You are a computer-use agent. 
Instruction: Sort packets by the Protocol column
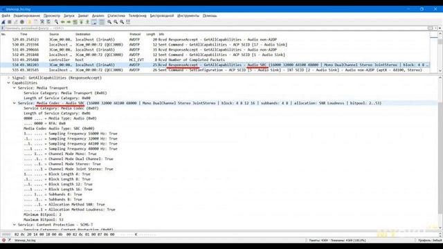(x=135, y=34)
